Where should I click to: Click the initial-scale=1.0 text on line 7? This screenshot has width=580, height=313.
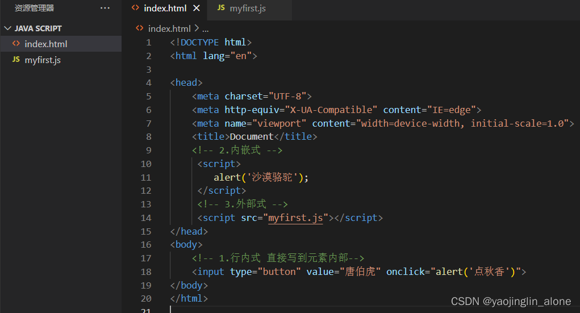[x=517, y=124]
